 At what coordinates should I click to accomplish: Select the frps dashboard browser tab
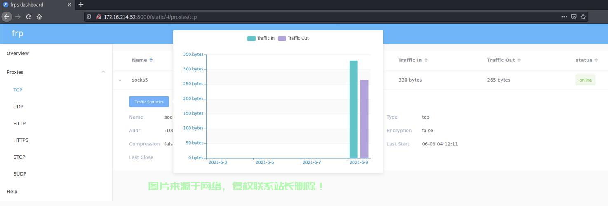coord(37,5)
